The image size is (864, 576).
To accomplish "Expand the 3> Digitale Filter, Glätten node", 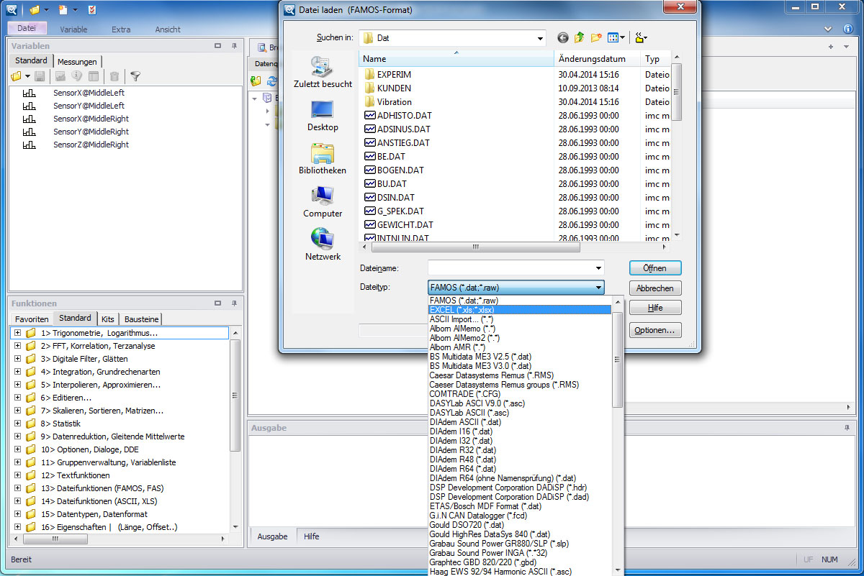I will 17,359.
